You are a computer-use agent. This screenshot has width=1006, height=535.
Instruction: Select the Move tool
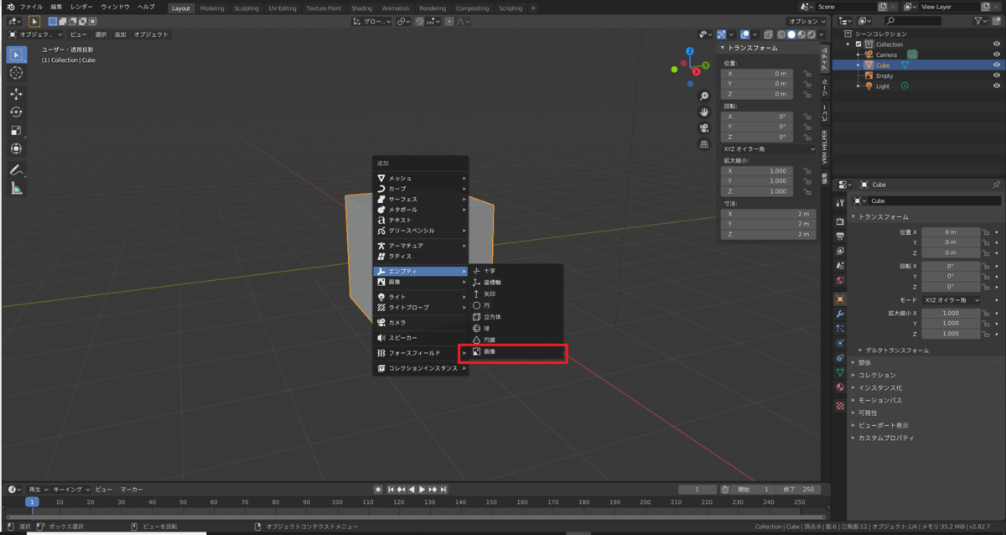tap(16, 94)
